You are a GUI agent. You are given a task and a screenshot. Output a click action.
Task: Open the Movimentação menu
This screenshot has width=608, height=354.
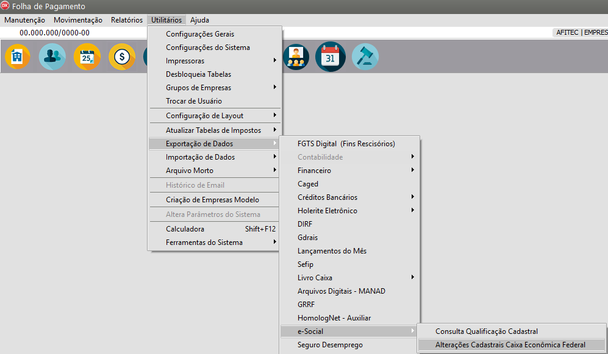pos(78,20)
